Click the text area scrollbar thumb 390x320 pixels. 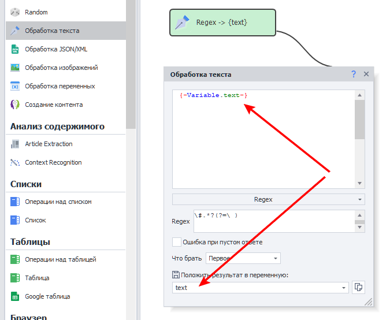(x=359, y=120)
